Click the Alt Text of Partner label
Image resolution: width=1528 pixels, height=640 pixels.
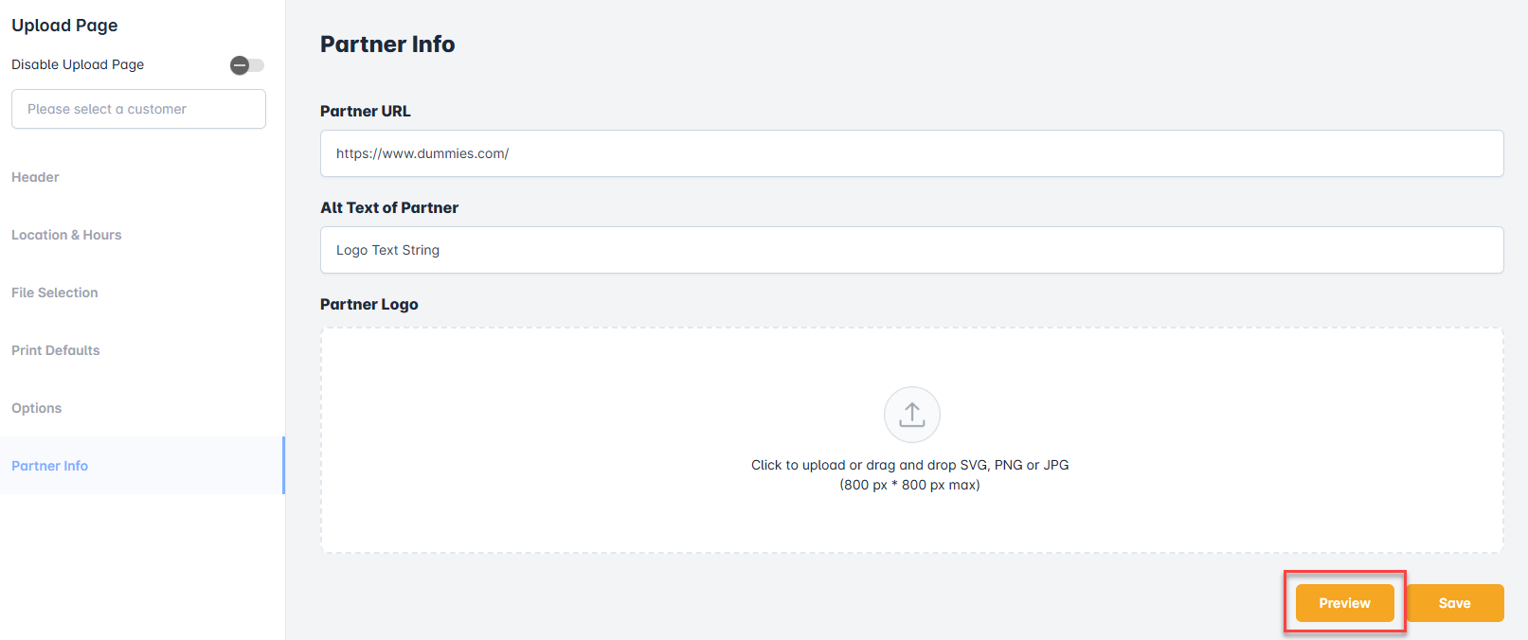pyautogui.click(x=389, y=207)
